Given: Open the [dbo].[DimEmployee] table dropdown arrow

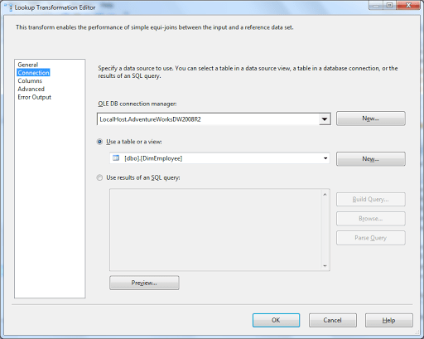Looking at the screenshot, I should (x=325, y=158).
